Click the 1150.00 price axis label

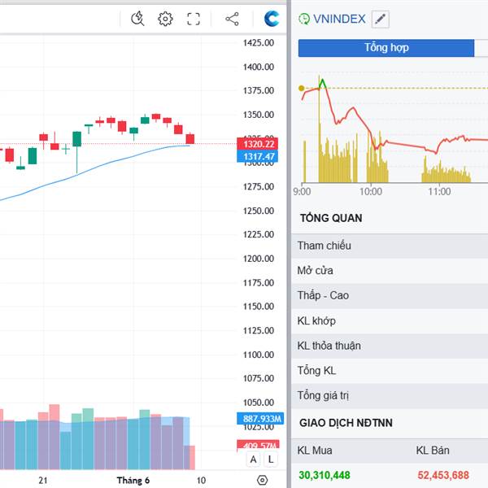point(259,307)
